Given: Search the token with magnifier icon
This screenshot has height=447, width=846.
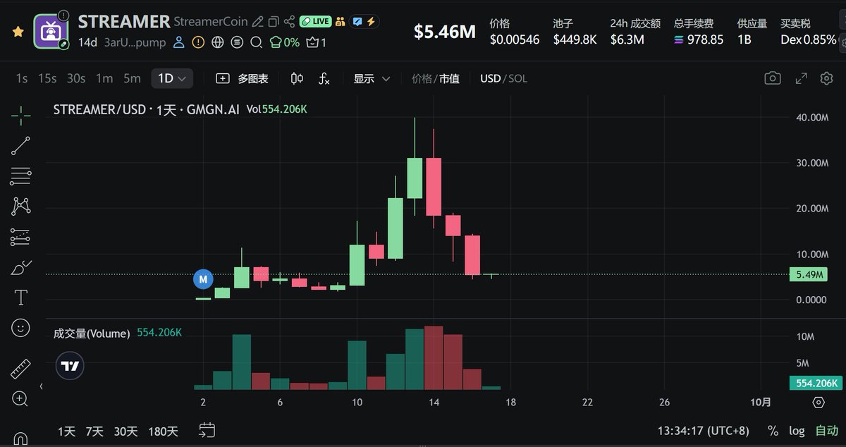Looking at the screenshot, I should click(256, 42).
